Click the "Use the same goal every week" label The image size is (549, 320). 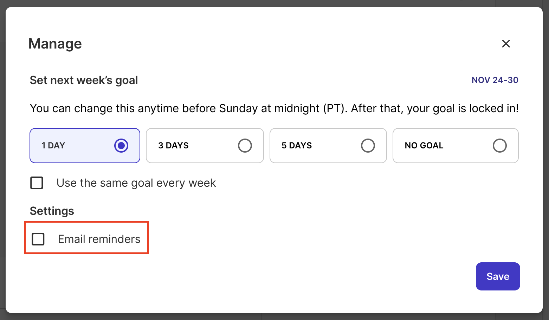point(136,183)
